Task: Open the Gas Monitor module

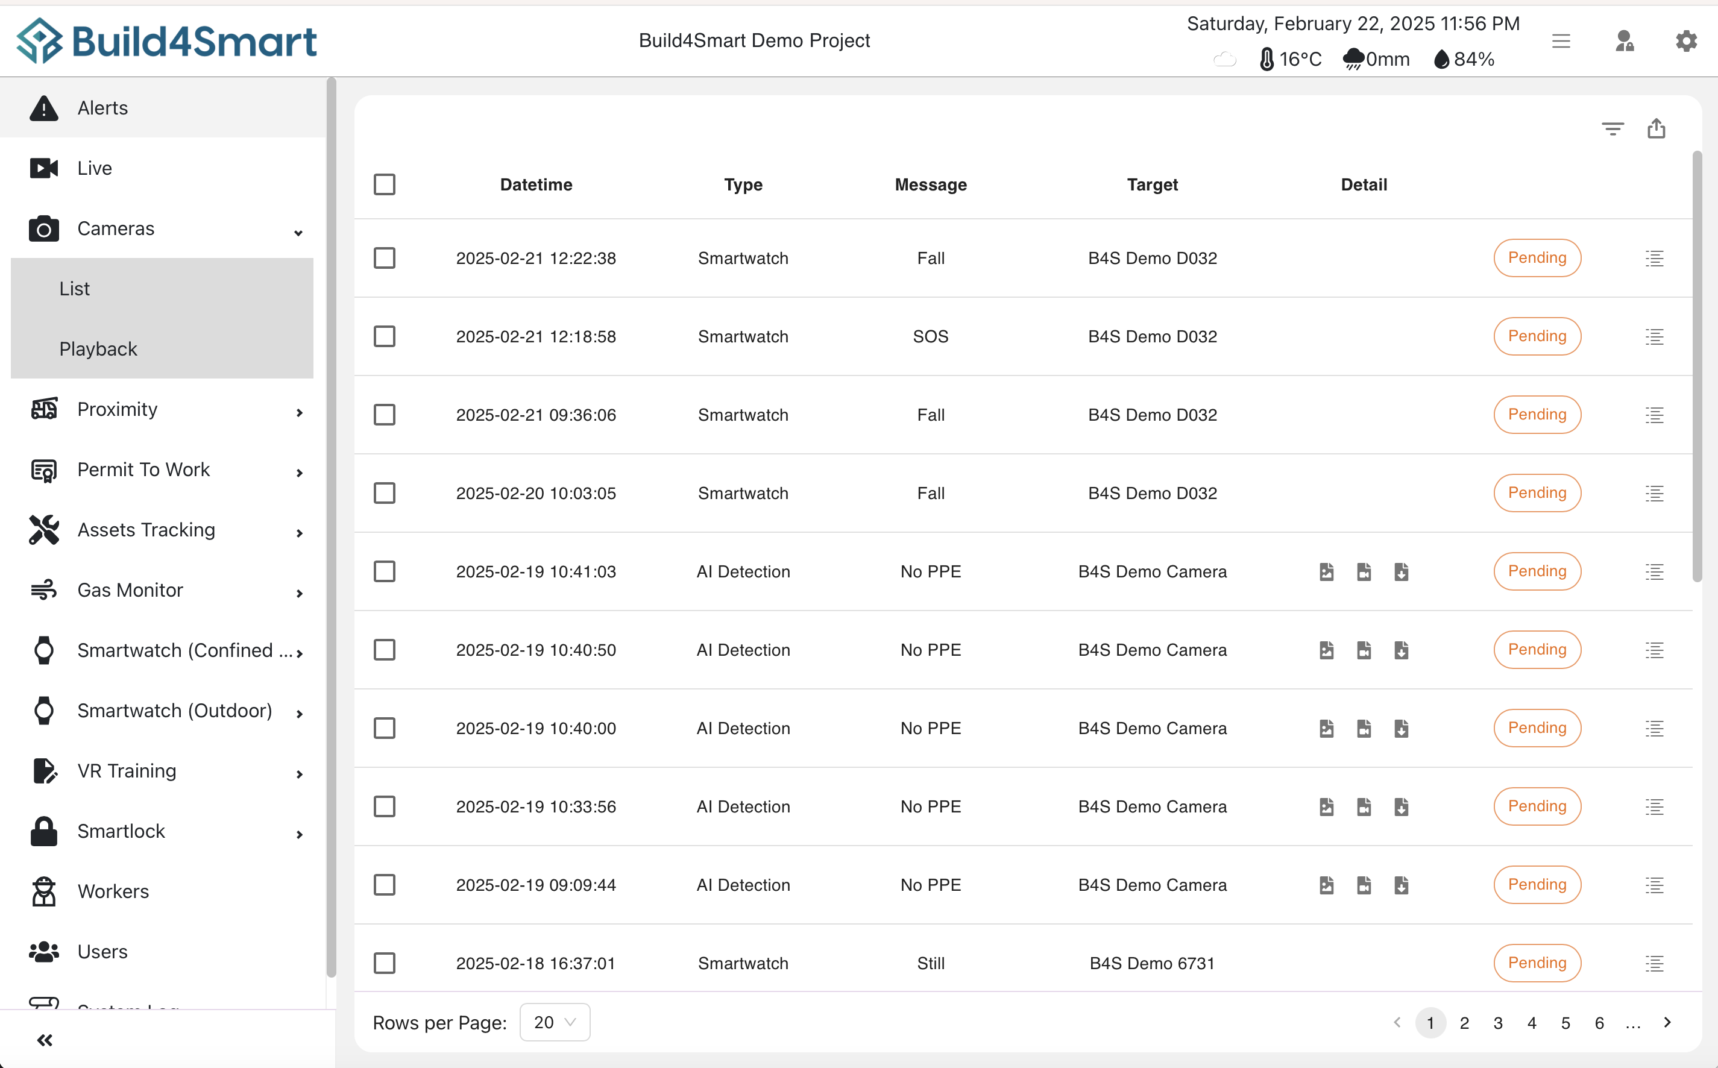Action: click(x=130, y=590)
